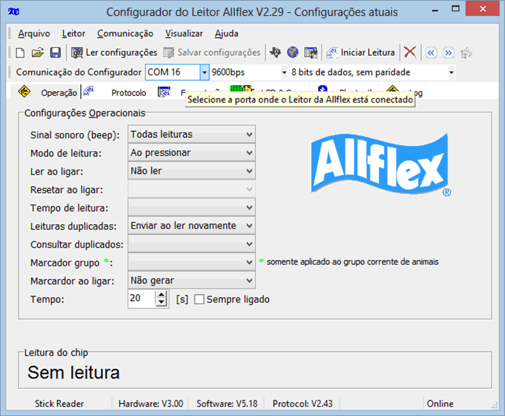The width and height of the screenshot is (505, 416).
Task: Open the Visualizar menu
Action: (184, 34)
